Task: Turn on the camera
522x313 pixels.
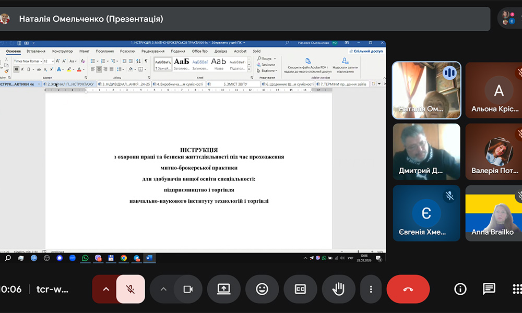Action: coord(187,289)
